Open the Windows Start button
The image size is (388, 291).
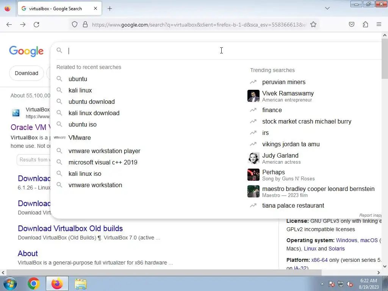[x=10, y=283]
